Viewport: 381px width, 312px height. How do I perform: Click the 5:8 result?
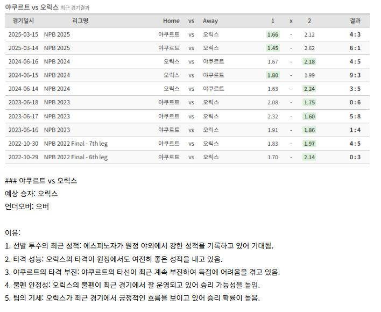(355, 116)
